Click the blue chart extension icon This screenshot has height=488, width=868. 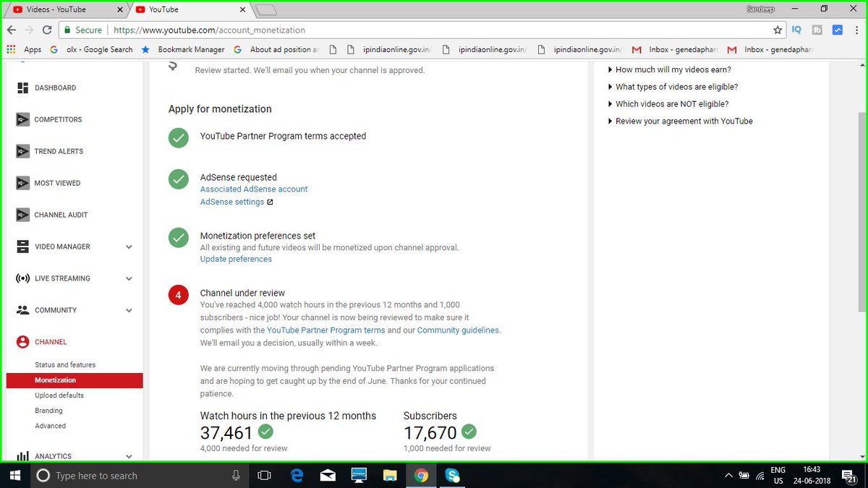pyautogui.click(x=838, y=30)
